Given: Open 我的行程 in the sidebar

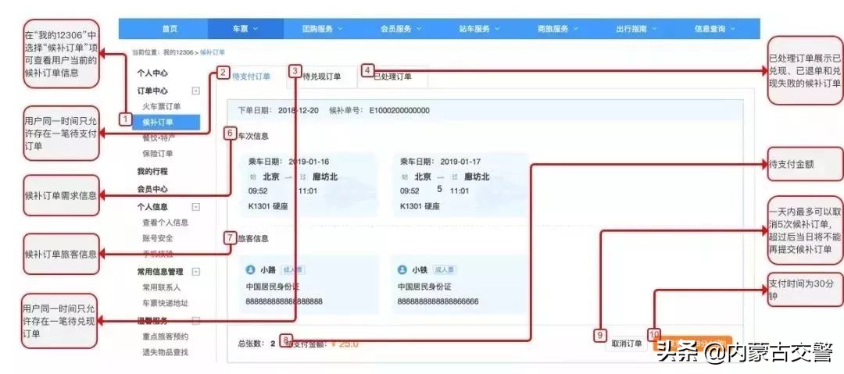Looking at the screenshot, I should pyautogui.click(x=152, y=172).
